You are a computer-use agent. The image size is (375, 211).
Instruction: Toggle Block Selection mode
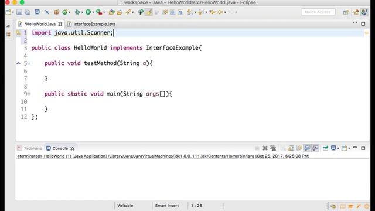click(x=172, y=12)
